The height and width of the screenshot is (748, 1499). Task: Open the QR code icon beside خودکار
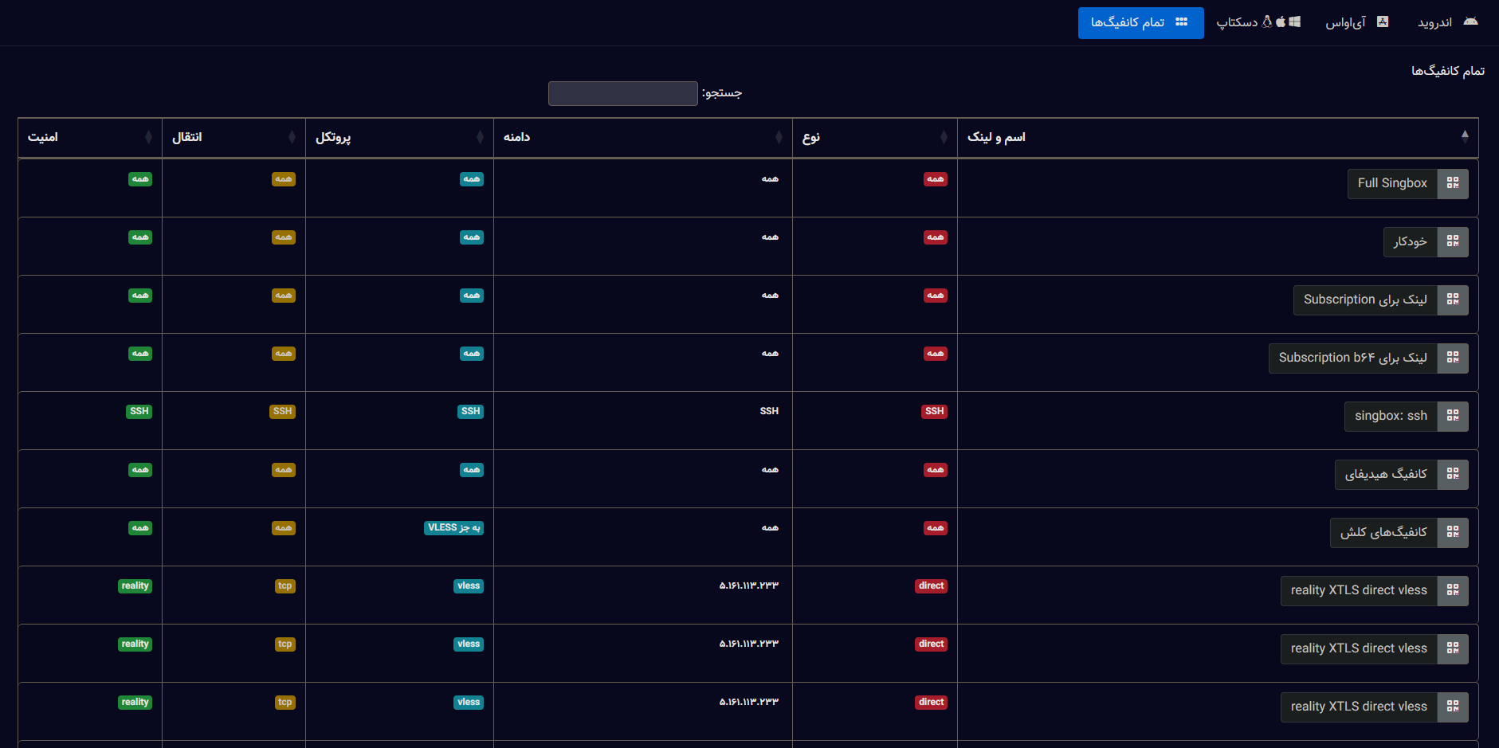point(1453,241)
